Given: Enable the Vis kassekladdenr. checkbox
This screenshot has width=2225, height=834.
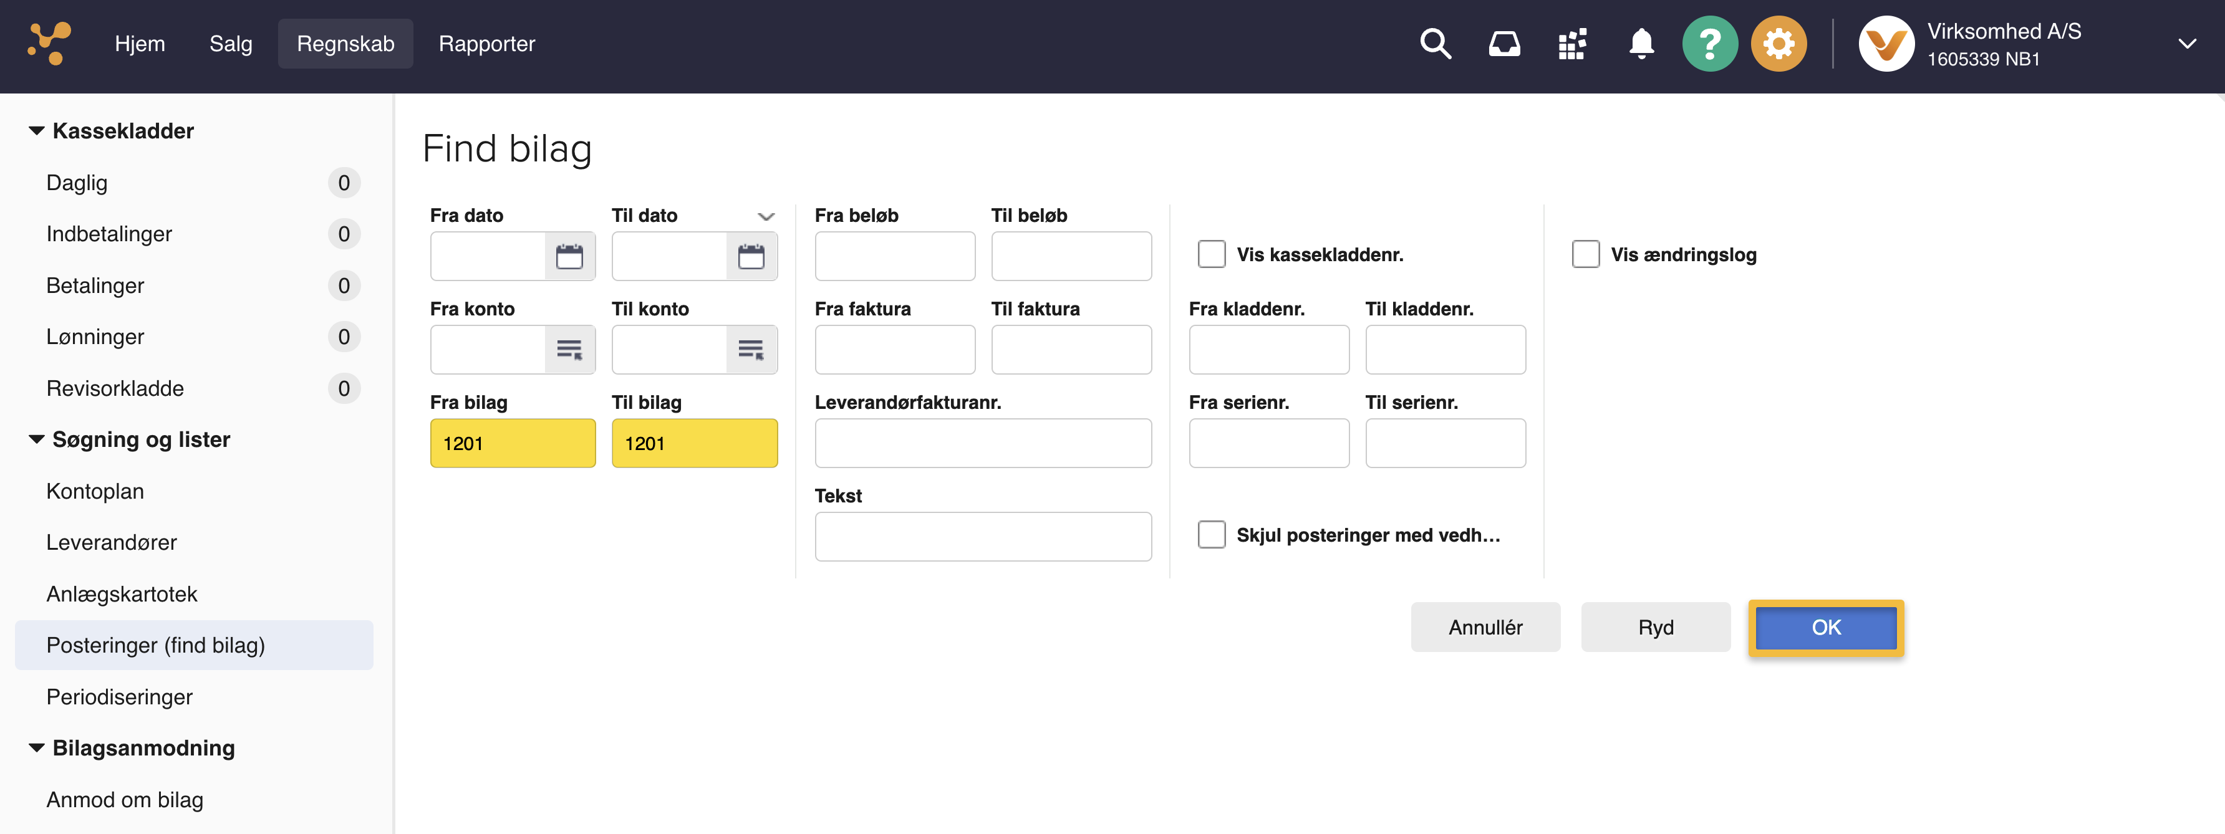Looking at the screenshot, I should (1211, 255).
